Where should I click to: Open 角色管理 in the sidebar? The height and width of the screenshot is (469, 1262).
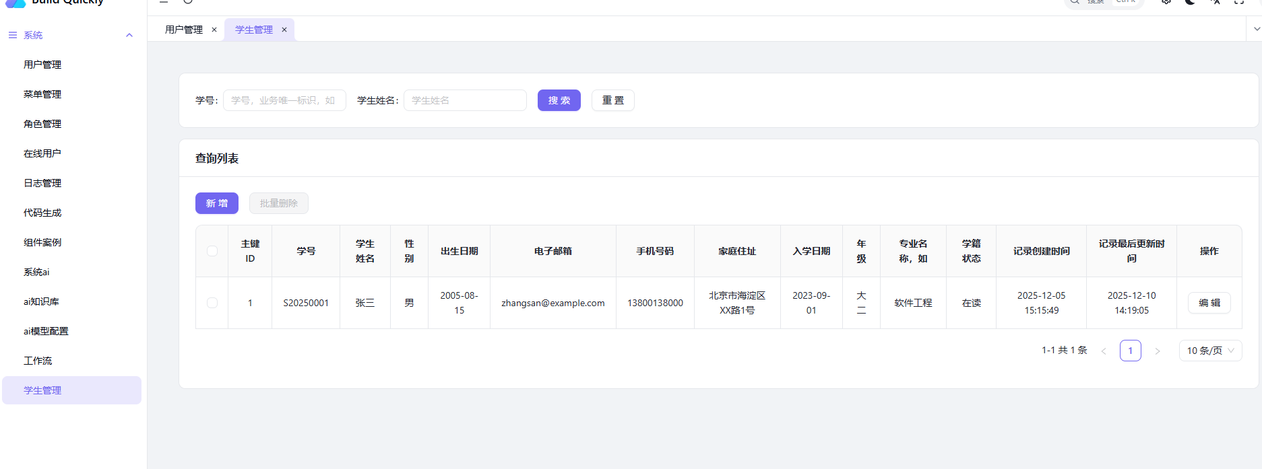click(42, 124)
